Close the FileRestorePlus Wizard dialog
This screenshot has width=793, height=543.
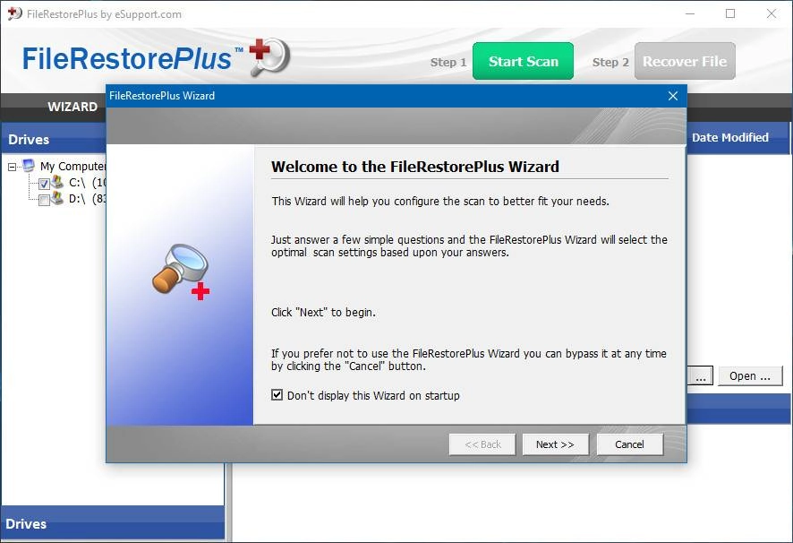pos(673,96)
